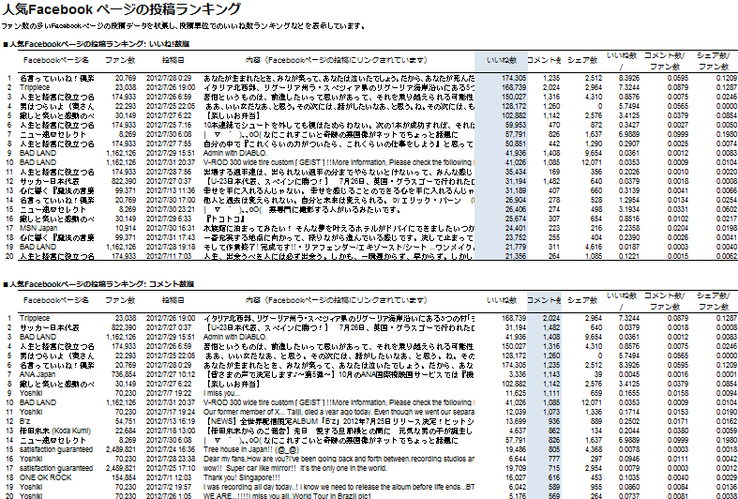
Task: Open the 【NEWS】全世界配信限定ALBUM「B'z」 post
Action: tap(339, 421)
